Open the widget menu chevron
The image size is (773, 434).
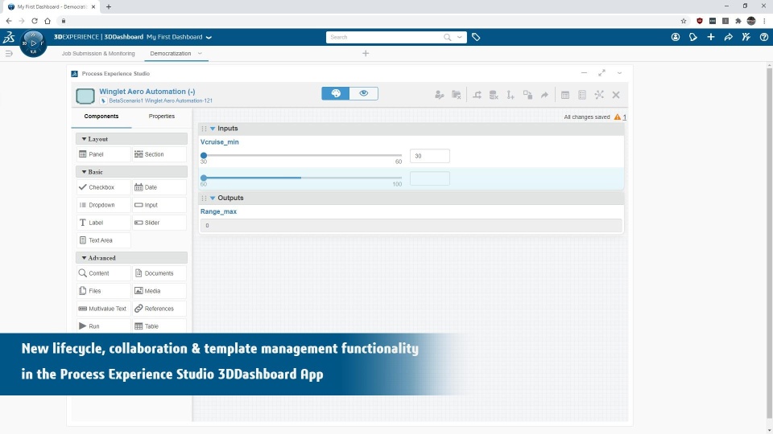pyautogui.click(x=620, y=73)
